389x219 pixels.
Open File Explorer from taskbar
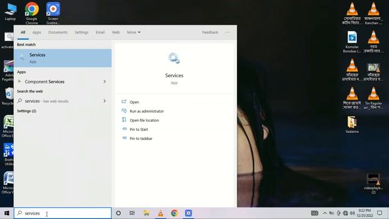click(146, 213)
